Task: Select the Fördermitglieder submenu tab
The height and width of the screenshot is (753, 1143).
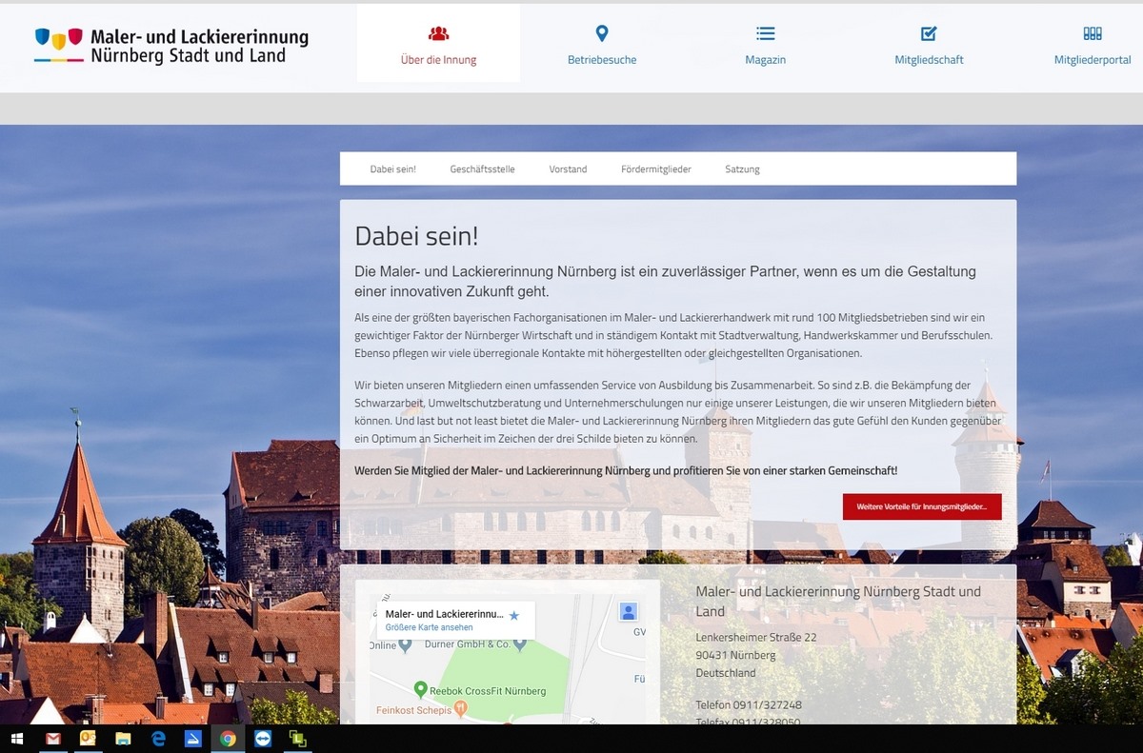Action: coord(656,169)
